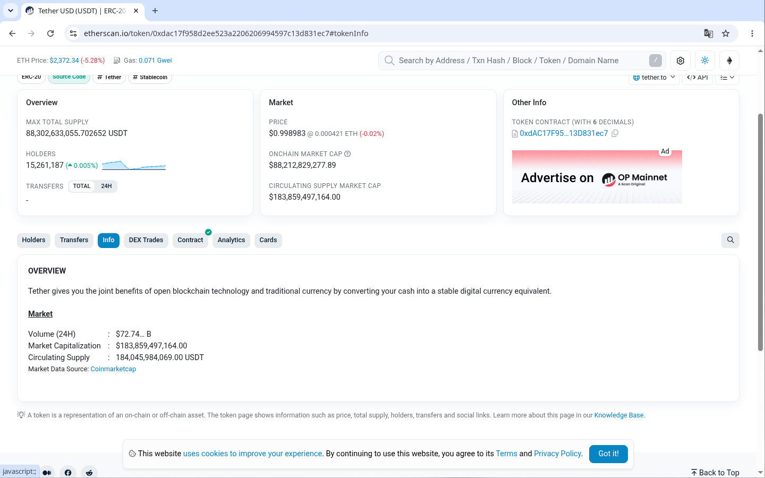Open the Chrome three-dot menu
Screen dimensions: 765x478
[752, 33]
